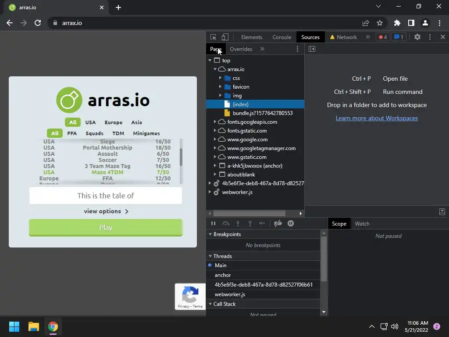Select FFA game mode filter
The image size is (449, 337).
pos(72,133)
